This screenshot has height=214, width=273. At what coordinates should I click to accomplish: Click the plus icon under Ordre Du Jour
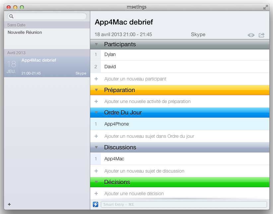(96, 136)
